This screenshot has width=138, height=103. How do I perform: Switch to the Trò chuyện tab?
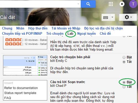(x=55, y=34)
